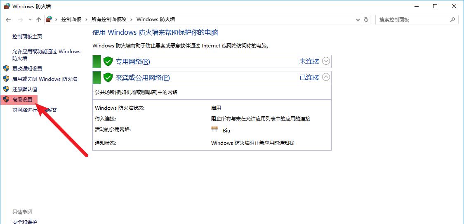Expand chevron after 所有控制面板项 breadcrumb
The width and height of the screenshot is (464, 224).
point(132,19)
